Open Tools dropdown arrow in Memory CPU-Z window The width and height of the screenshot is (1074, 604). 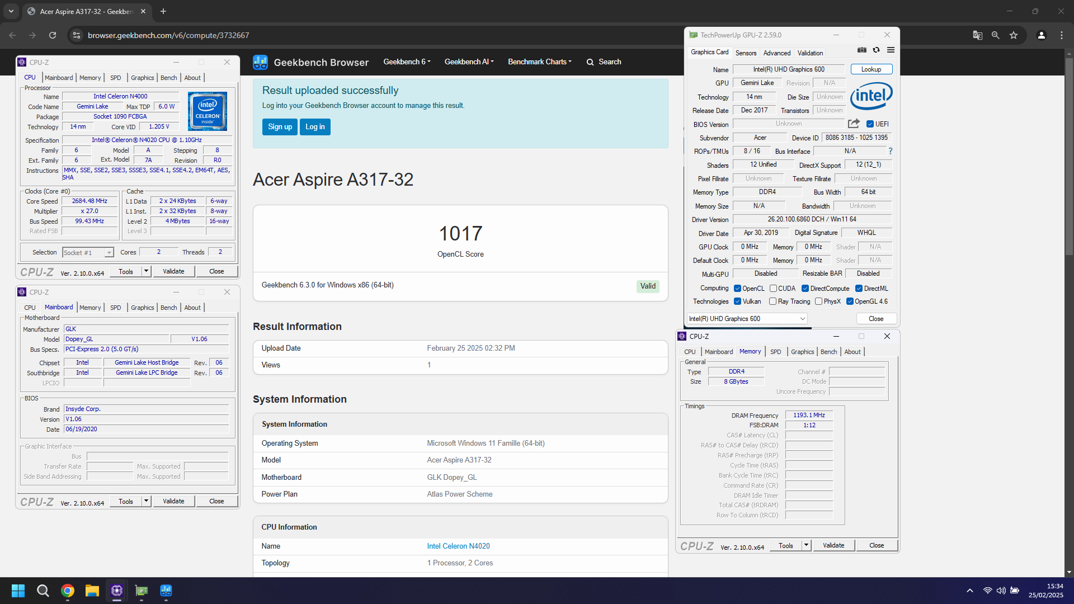point(806,545)
